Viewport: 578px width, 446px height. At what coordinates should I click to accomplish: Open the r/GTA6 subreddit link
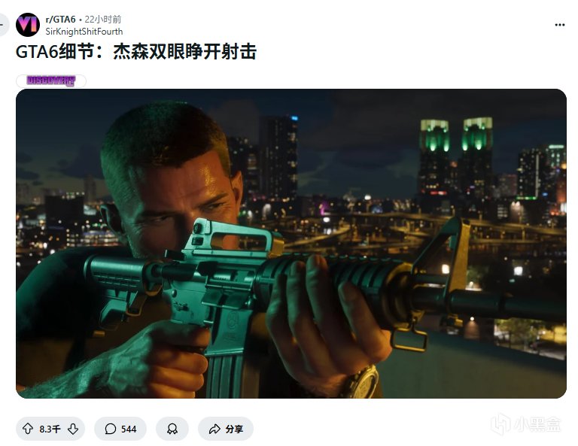tap(60, 19)
